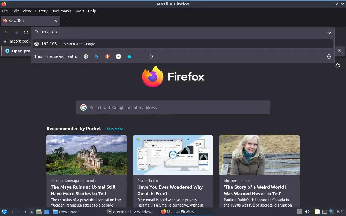Open the Firefox hamburger menu

[x=340, y=32]
